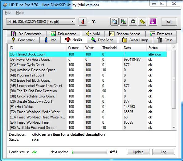Click the 4:51 countdown timer

pos(113,152)
